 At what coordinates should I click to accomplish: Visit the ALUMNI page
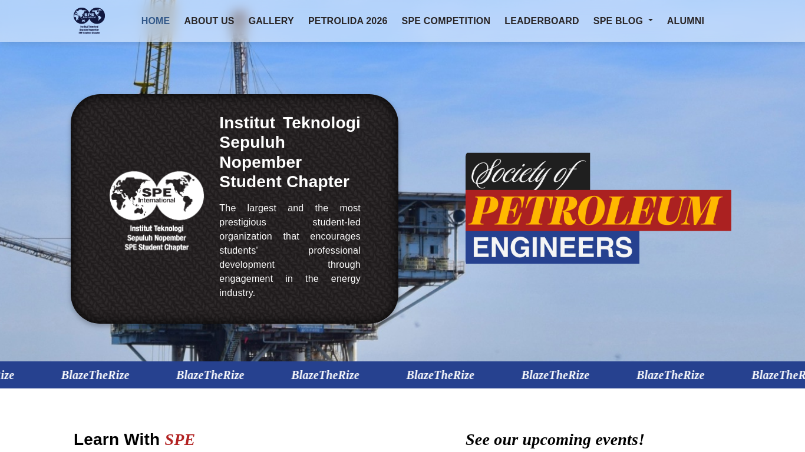click(685, 21)
